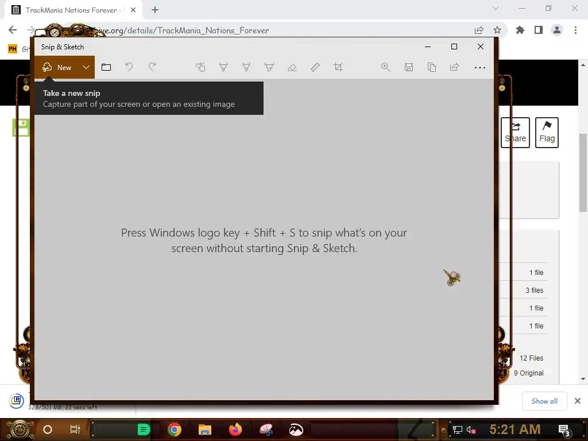Minimize the Snip & Sketch window
This screenshot has height=441, width=588.
click(x=428, y=47)
